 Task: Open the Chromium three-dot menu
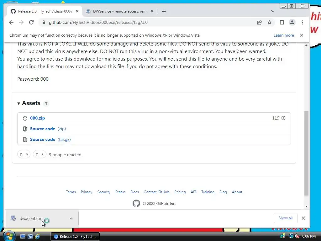tap(303, 22)
